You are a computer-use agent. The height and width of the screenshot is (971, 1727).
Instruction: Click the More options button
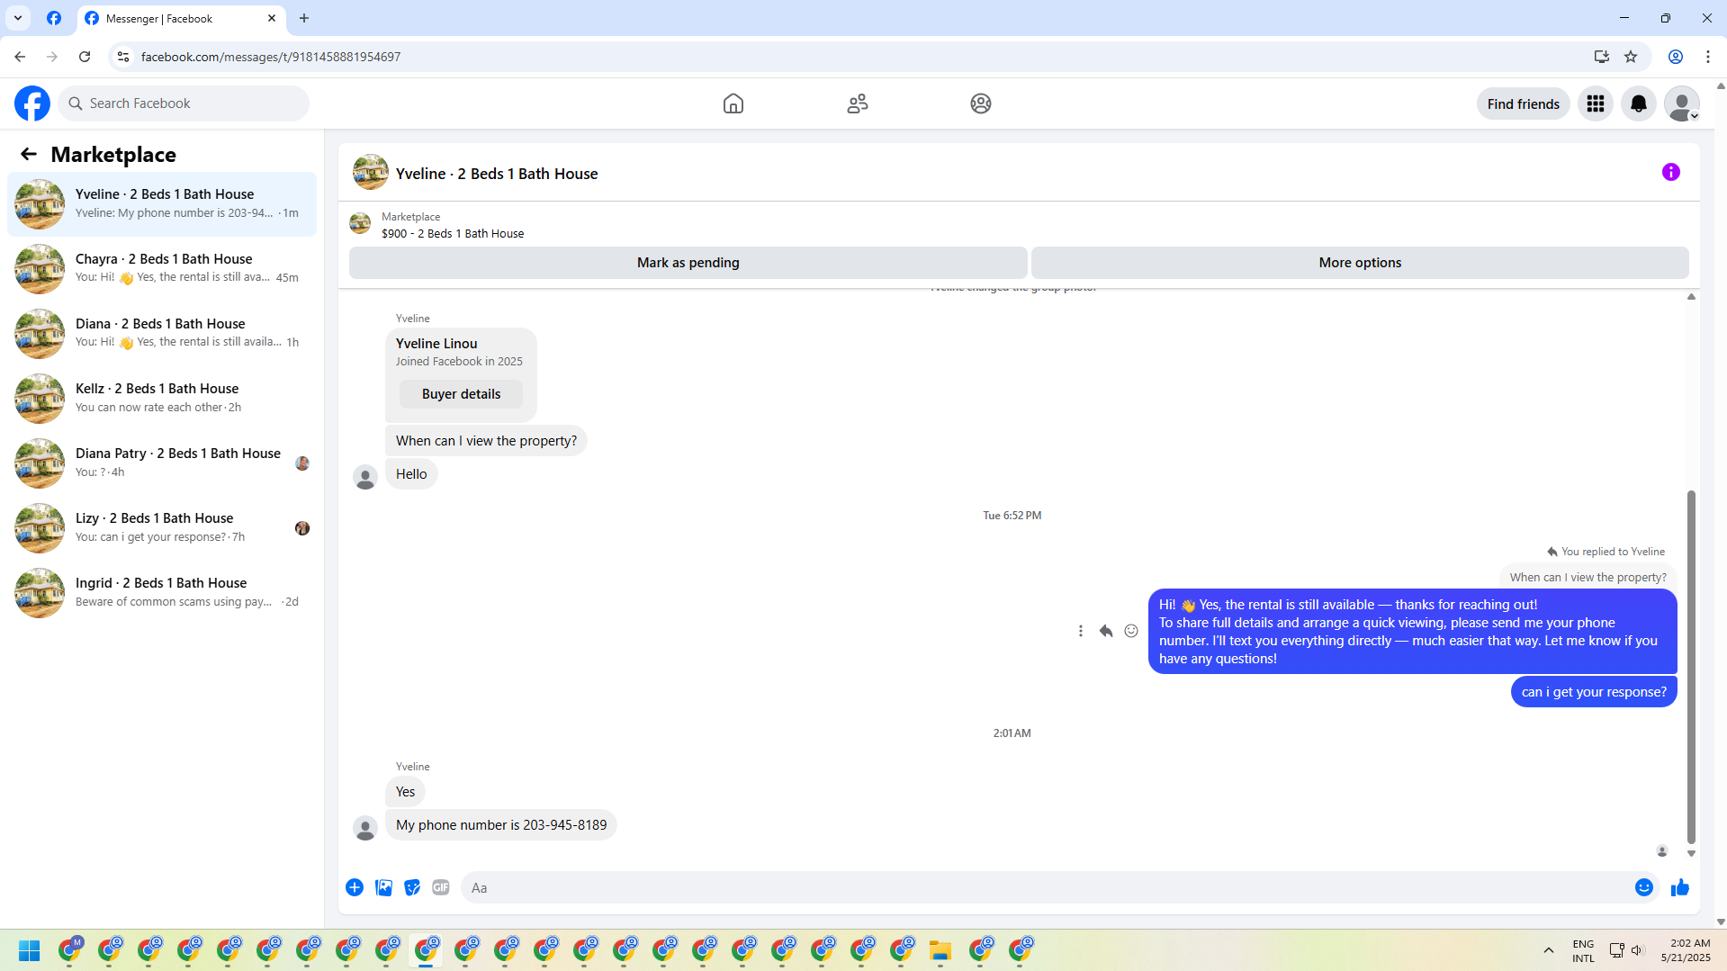(x=1360, y=263)
